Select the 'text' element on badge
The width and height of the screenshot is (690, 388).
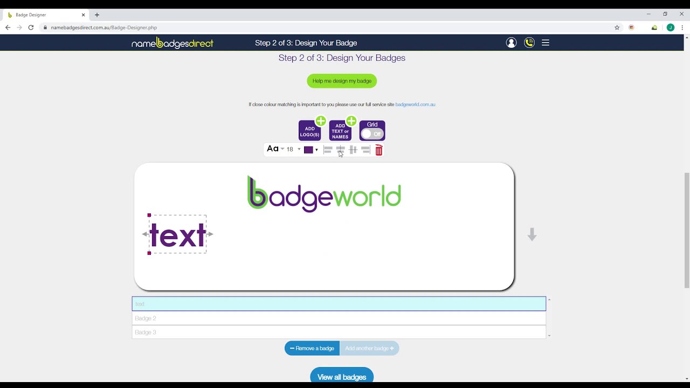[x=178, y=235]
